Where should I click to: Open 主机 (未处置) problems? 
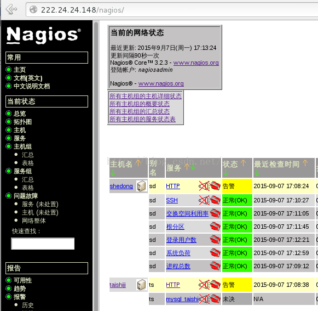[x=40, y=212]
